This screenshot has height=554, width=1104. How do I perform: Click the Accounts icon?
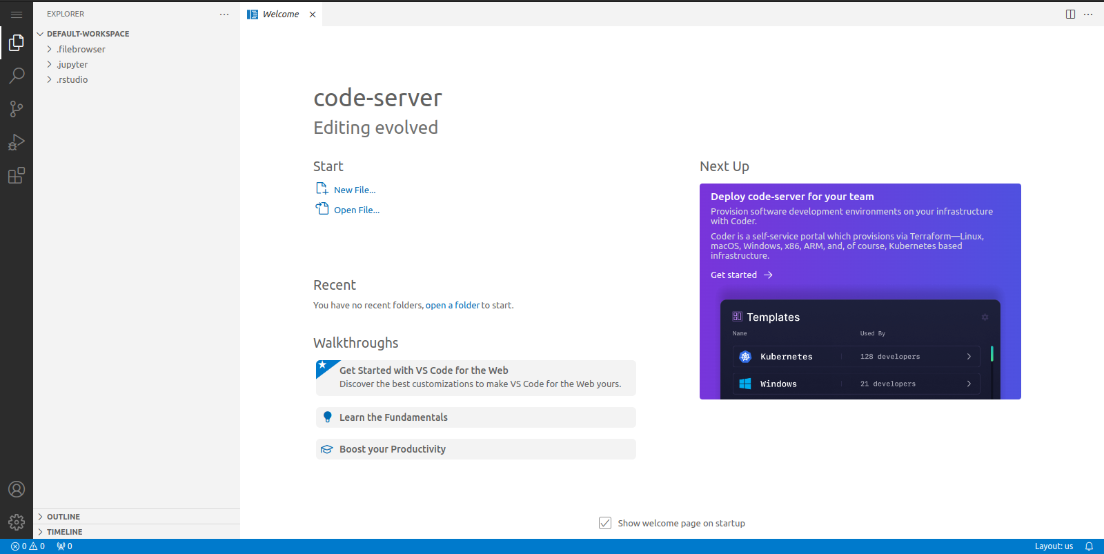pyautogui.click(x=17, y=489)
